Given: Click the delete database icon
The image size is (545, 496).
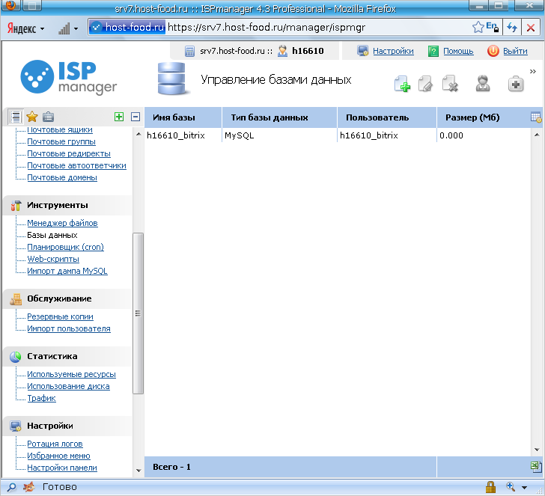Looking at the screenshot, I should tap(449, 84).
